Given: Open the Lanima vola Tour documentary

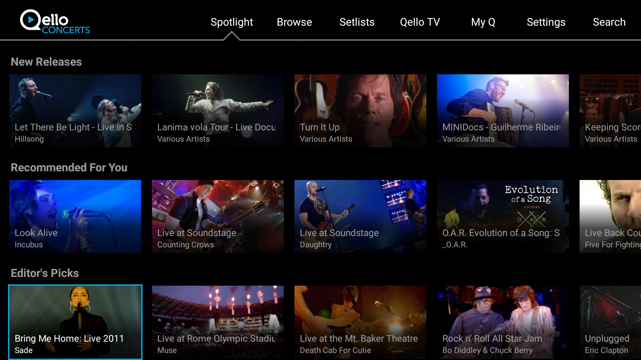Looking at the screenshot, I should (x=218, y=111).
